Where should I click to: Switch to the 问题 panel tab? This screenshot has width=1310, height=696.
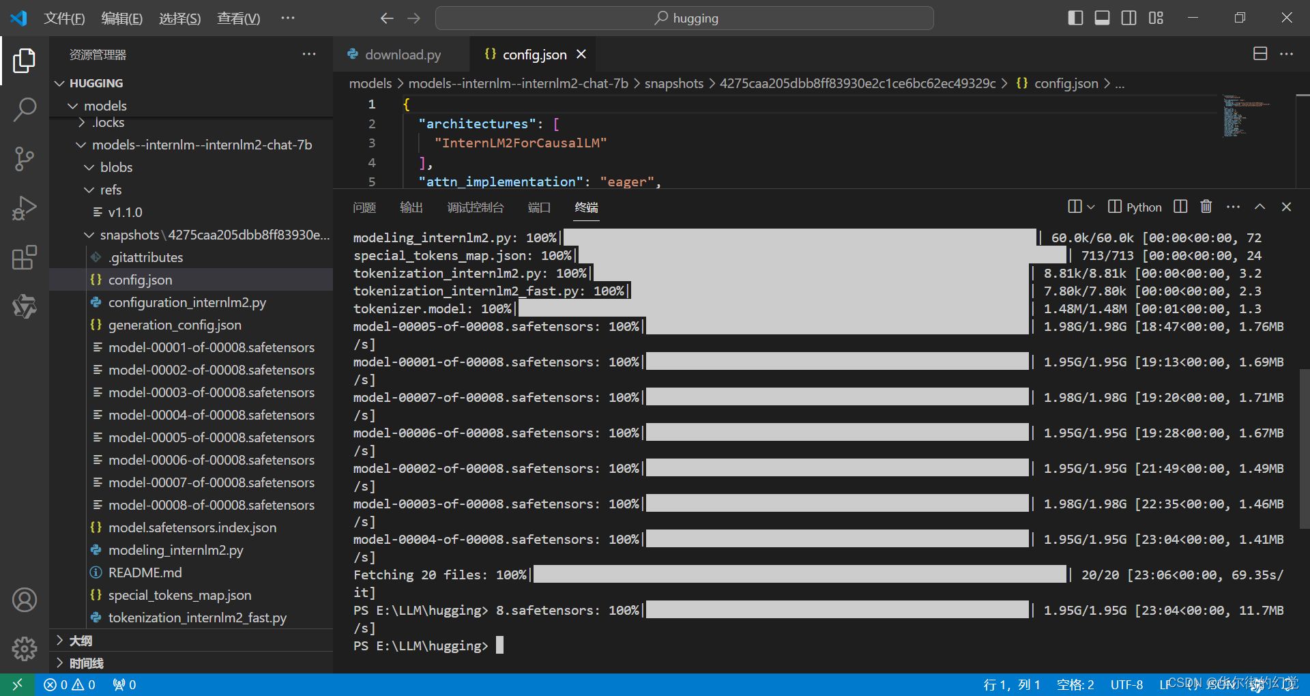[x=364, y=207]
